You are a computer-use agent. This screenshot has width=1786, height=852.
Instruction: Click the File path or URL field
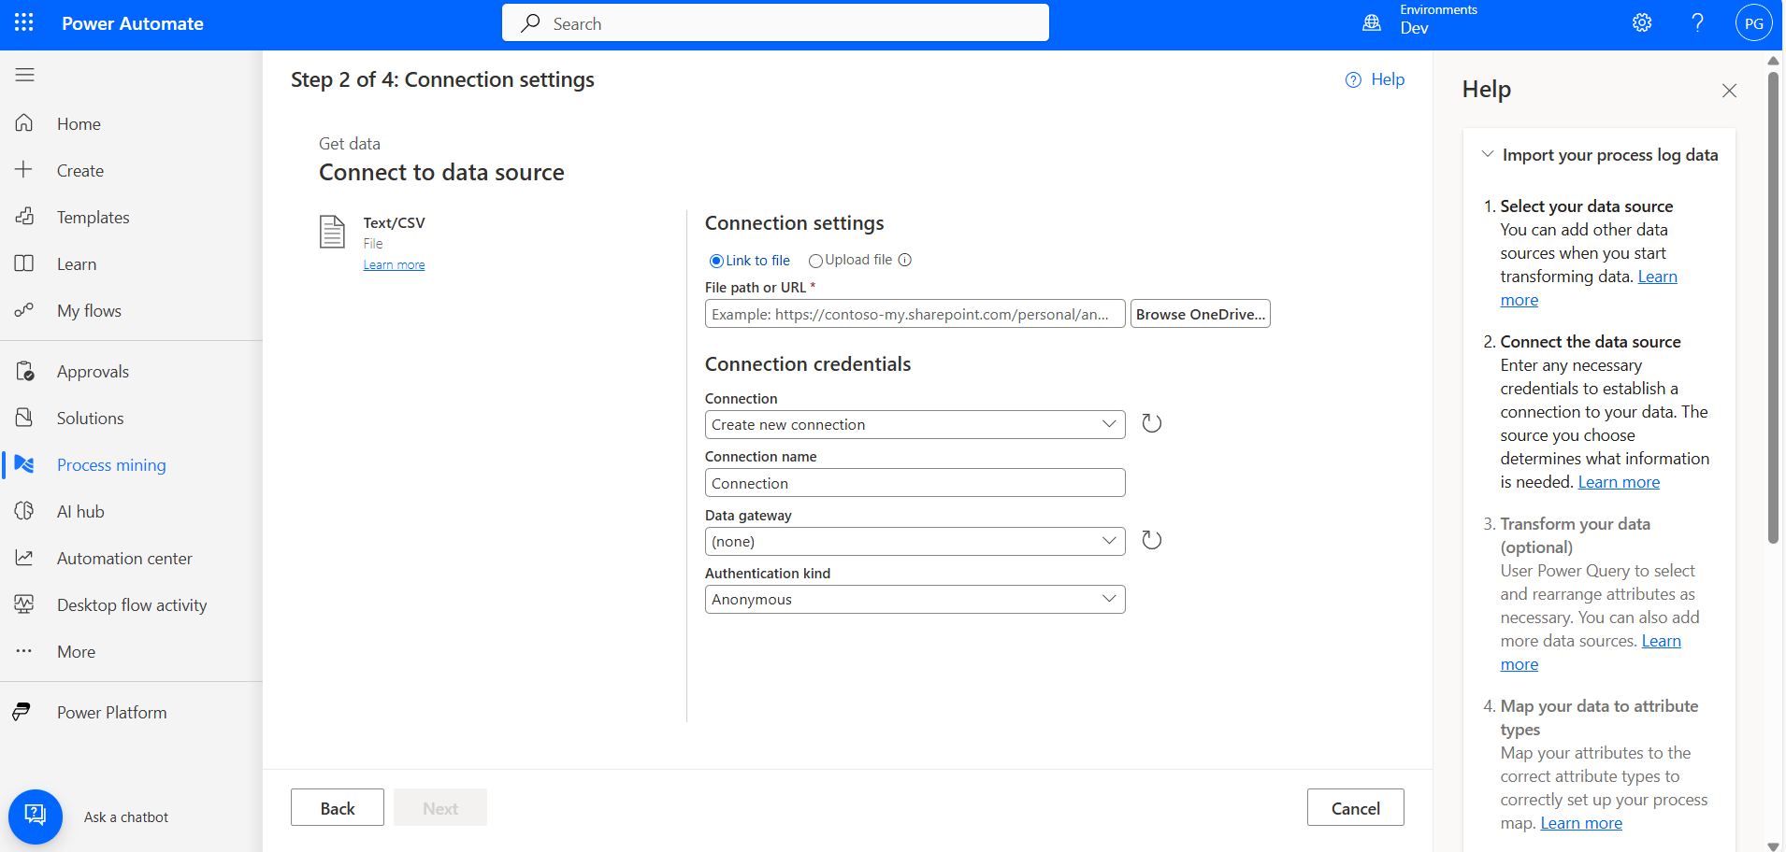(914, 314)
